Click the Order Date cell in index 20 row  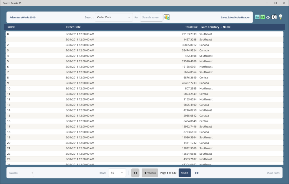(80, 143)
